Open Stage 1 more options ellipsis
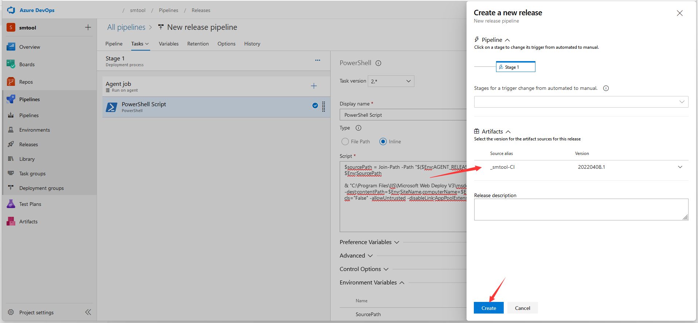The height and width of the screenshot is (323, 698). point(317,60)
